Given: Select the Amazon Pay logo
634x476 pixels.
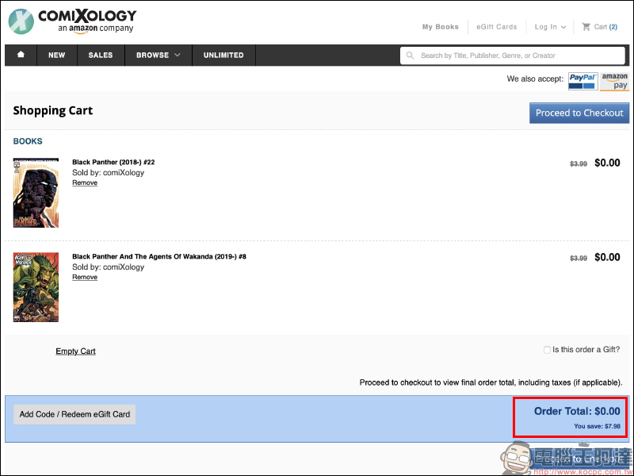Looking at the screenshot, I should [615, 82].
